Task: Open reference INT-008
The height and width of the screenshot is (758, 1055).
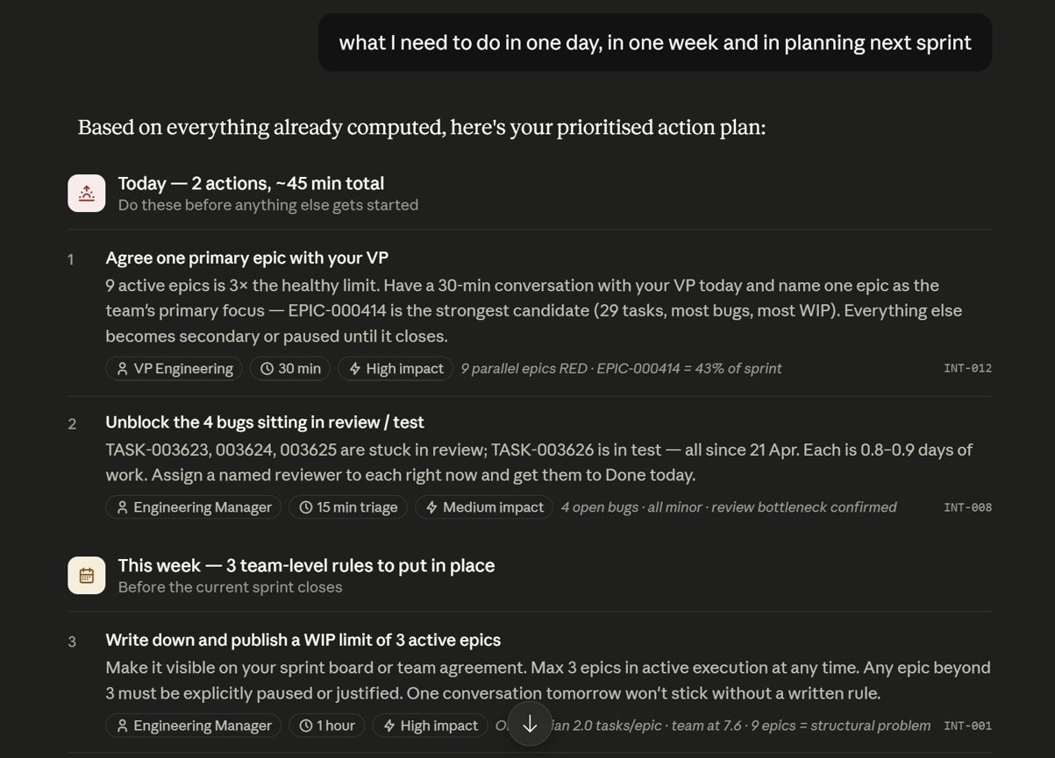Action: (967, 507)
